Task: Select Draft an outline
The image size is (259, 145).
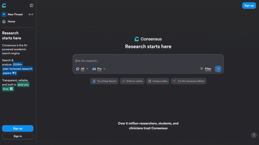Action: [132, 81]
